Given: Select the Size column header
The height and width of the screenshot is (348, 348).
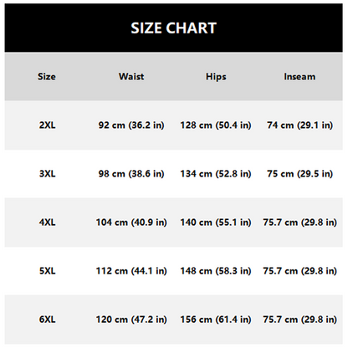Looking at the screenshot, I should (x=47, y=76).
